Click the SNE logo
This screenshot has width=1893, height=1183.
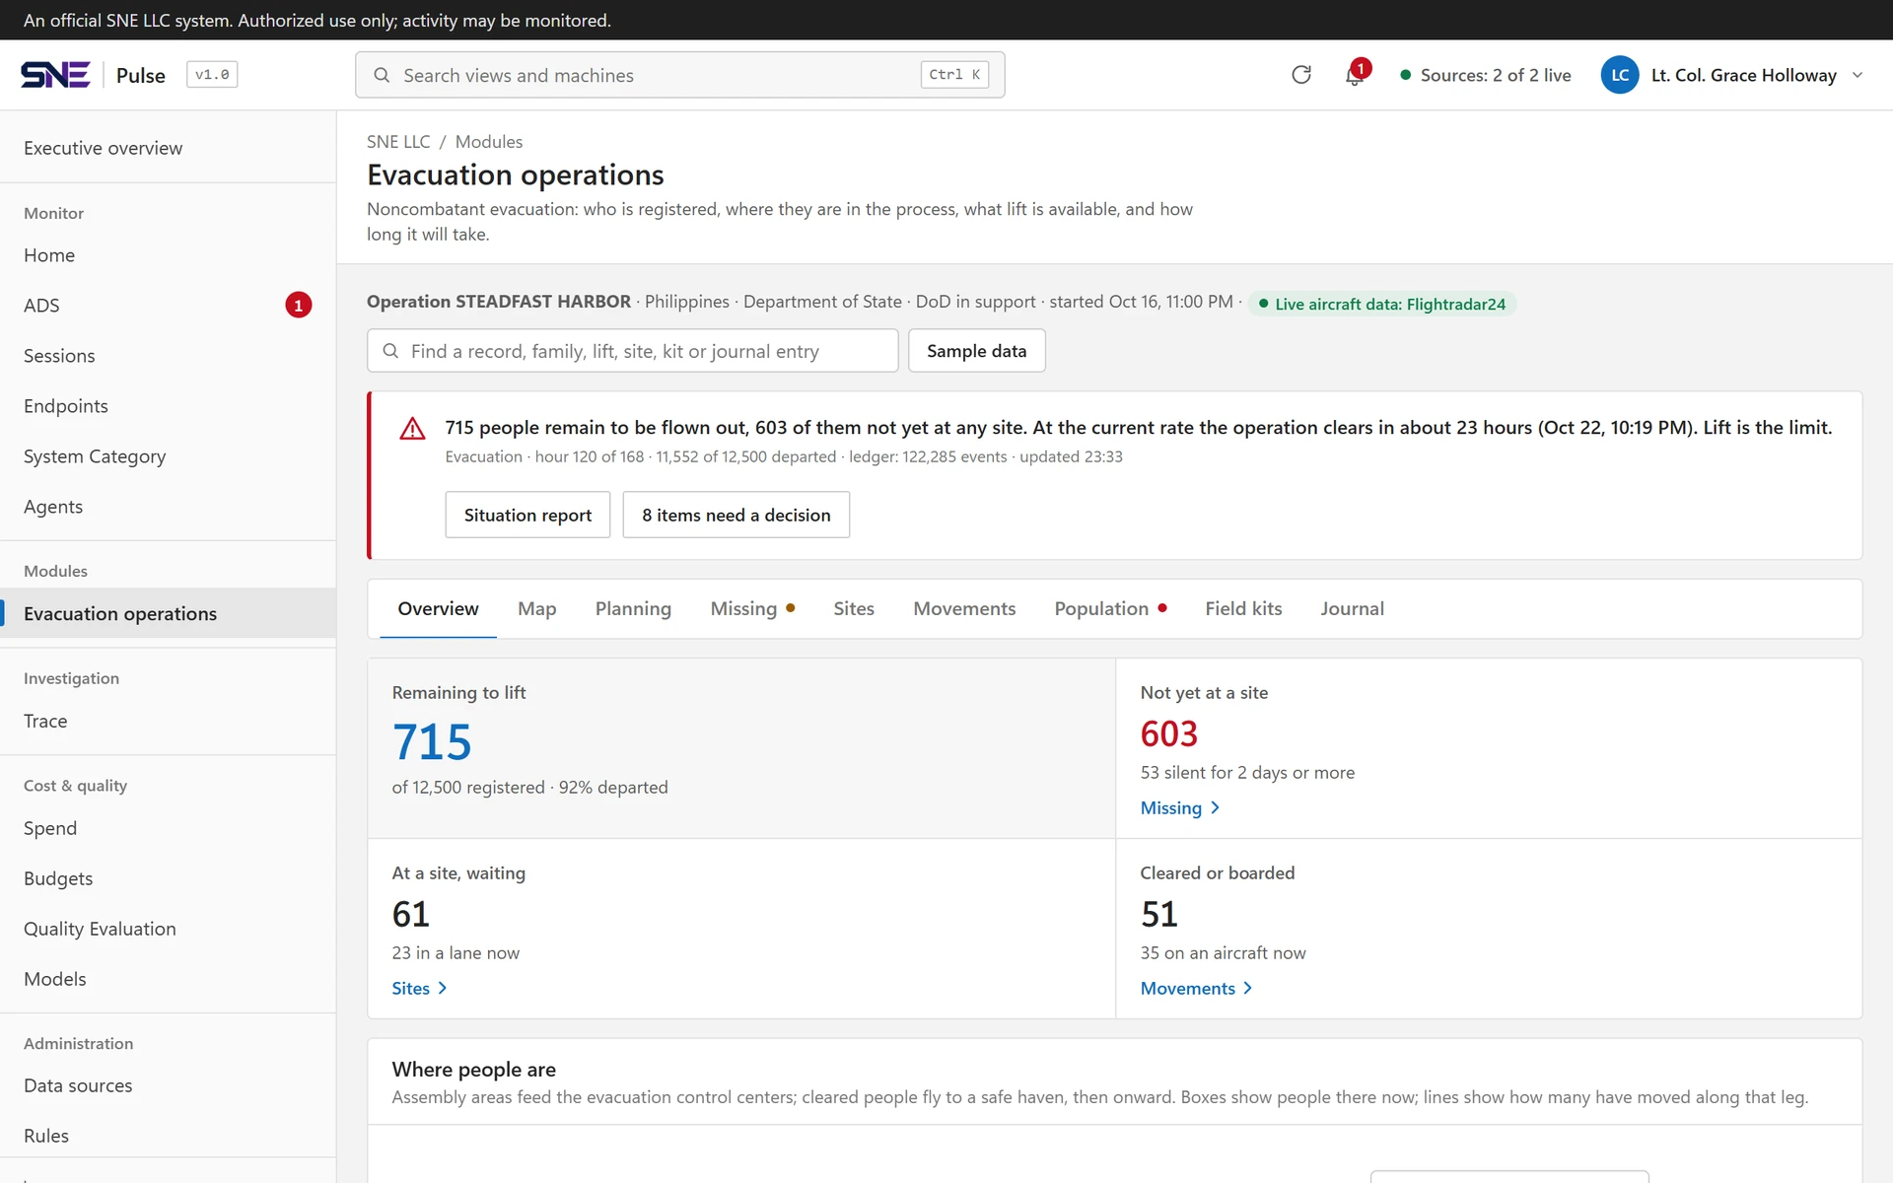click(55, 75)
